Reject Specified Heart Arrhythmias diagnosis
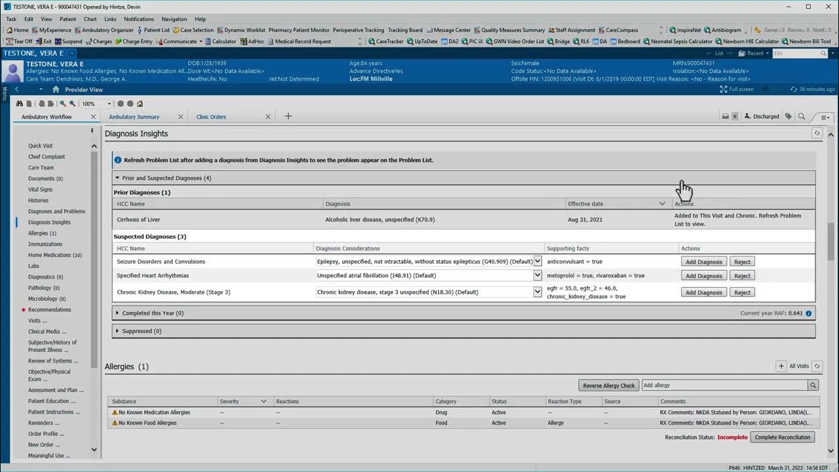This screenshot has height=472, width=839. click(742, 275)
